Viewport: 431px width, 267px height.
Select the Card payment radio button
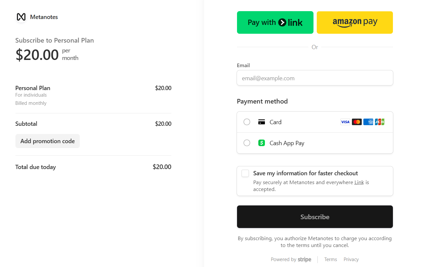click(x=247, y=122)
